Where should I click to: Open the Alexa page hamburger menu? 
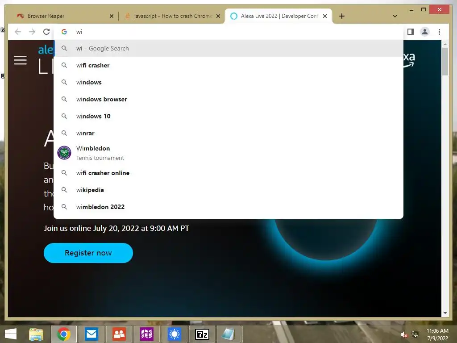[x=20, y=60]
